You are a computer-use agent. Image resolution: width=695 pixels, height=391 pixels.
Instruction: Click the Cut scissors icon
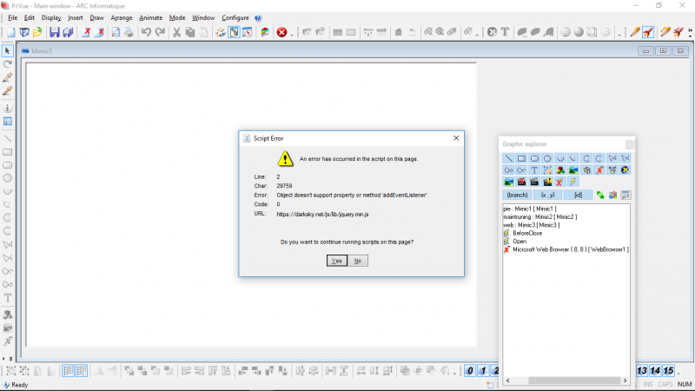click(176, 32)
